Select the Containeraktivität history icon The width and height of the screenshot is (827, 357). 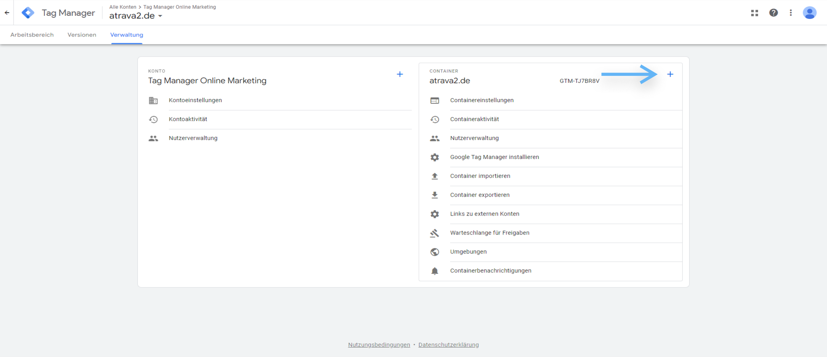tap(435, 119)
